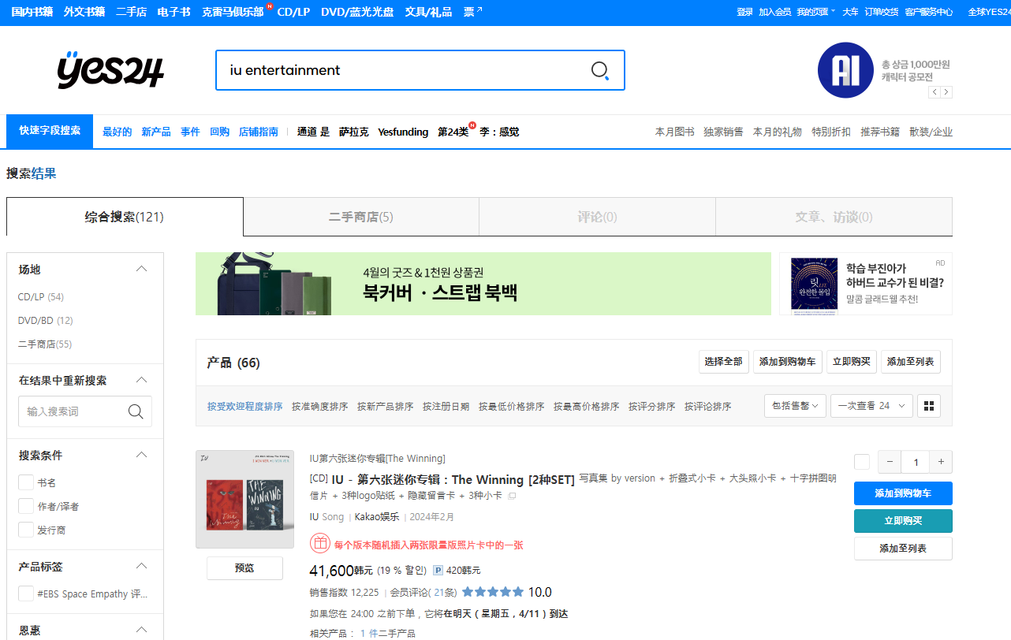The height and width of the screenshot is (640, 1011).
Task: Click the 选择全部 button
Action: (x=724, y=362)
